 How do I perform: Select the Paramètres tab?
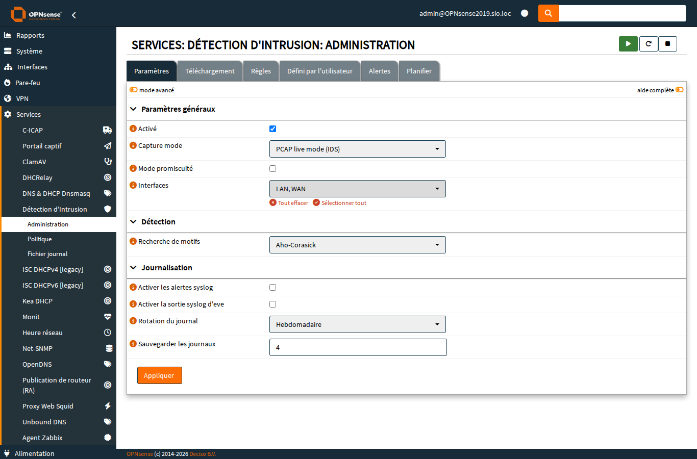[x=152, y=71]
